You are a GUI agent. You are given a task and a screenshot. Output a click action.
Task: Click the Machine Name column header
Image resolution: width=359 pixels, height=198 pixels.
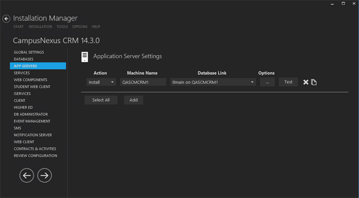click(142, 73)
